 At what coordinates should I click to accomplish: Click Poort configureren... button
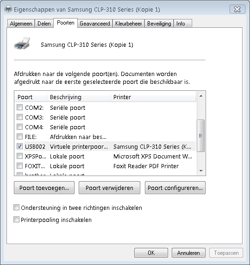[175, 188]
